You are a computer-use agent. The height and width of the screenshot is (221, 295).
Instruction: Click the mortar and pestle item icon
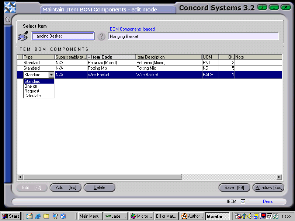(x=22, y=36)
